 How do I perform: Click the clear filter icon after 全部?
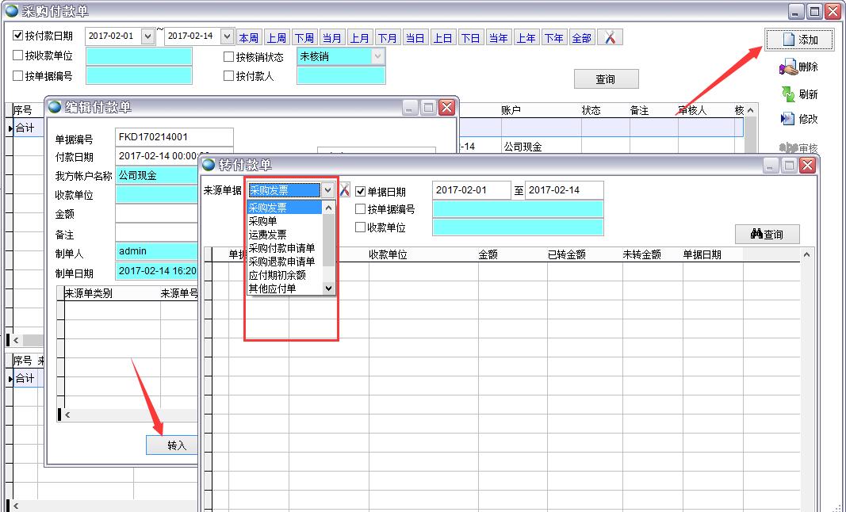pos(609,37)
